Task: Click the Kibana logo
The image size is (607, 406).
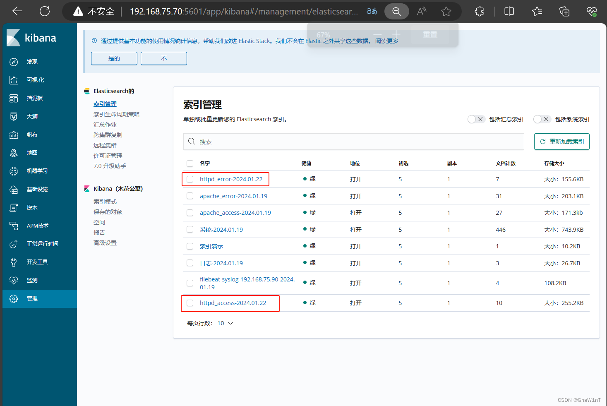Action: (x=31, y=38)
